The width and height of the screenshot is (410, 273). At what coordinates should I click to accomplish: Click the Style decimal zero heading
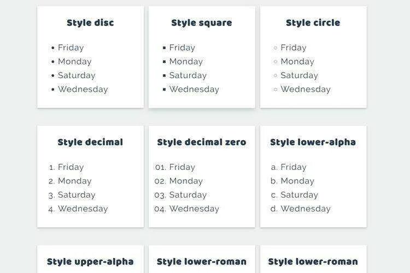pyautogui.click(x=201, y=143)
